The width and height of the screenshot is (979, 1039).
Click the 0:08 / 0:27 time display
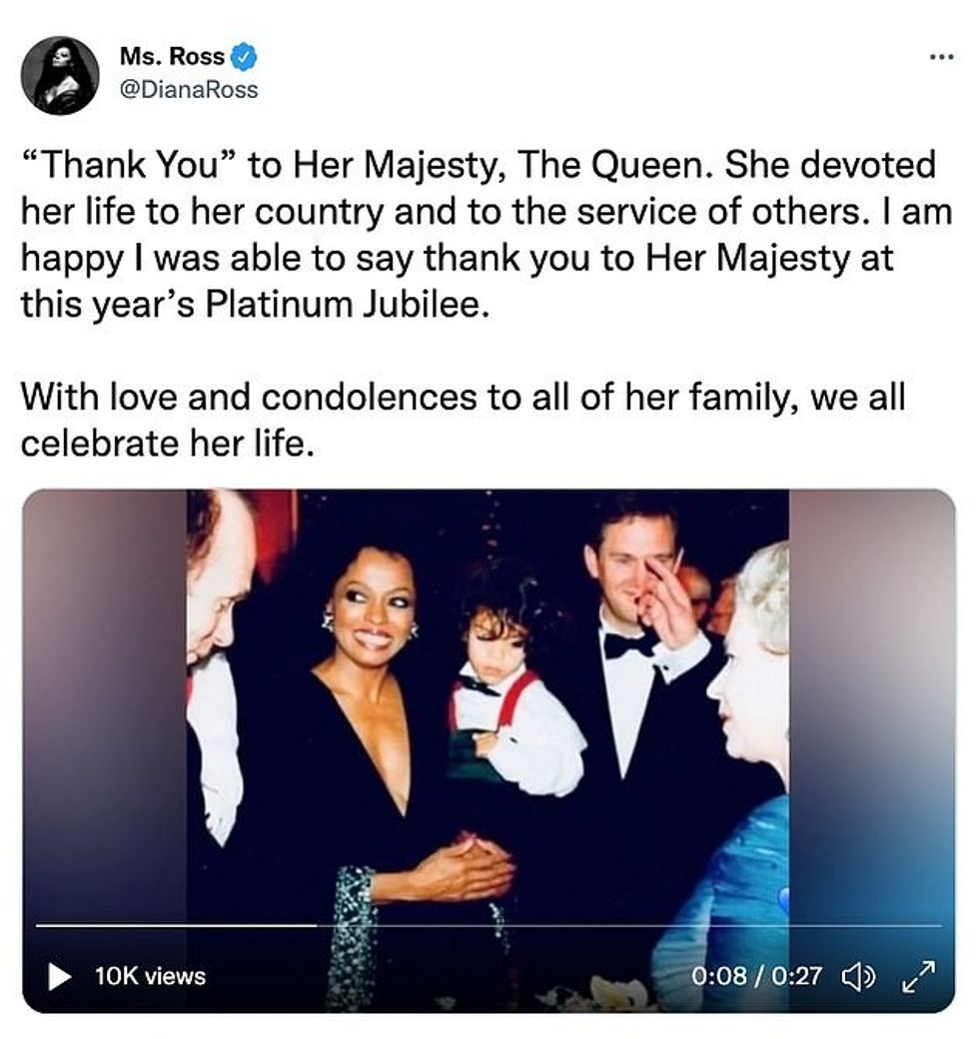pos(756,976)
